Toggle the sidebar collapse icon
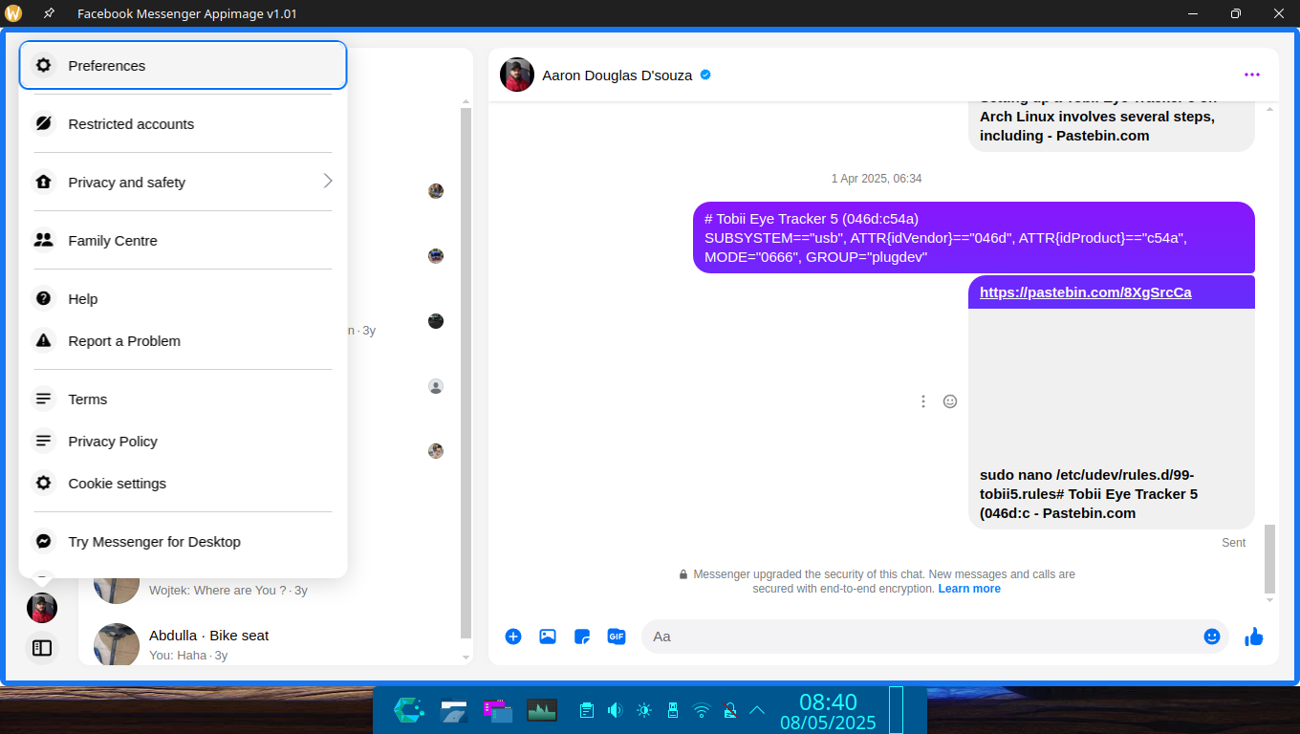This screenshot has height=734, width=1300. 42,648
